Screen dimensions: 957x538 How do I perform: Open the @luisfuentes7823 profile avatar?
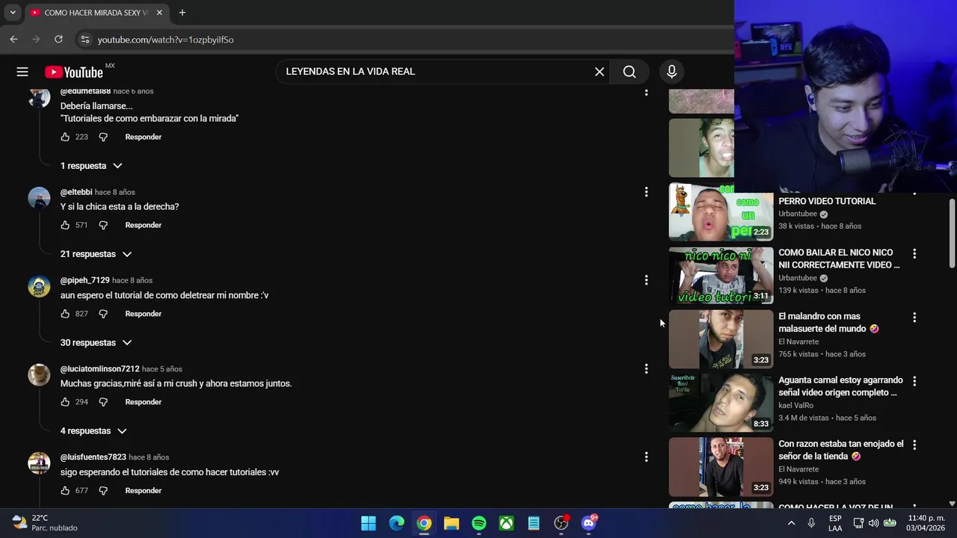click(x=39, y=463)
